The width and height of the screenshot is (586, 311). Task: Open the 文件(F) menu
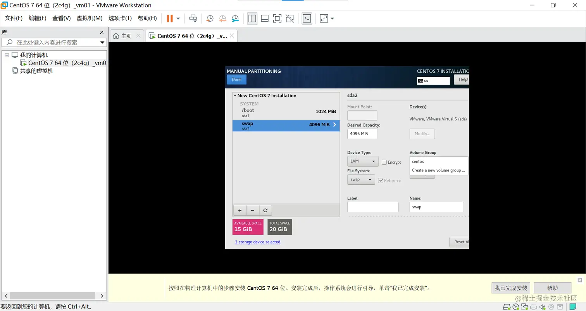tap(14, 18)
